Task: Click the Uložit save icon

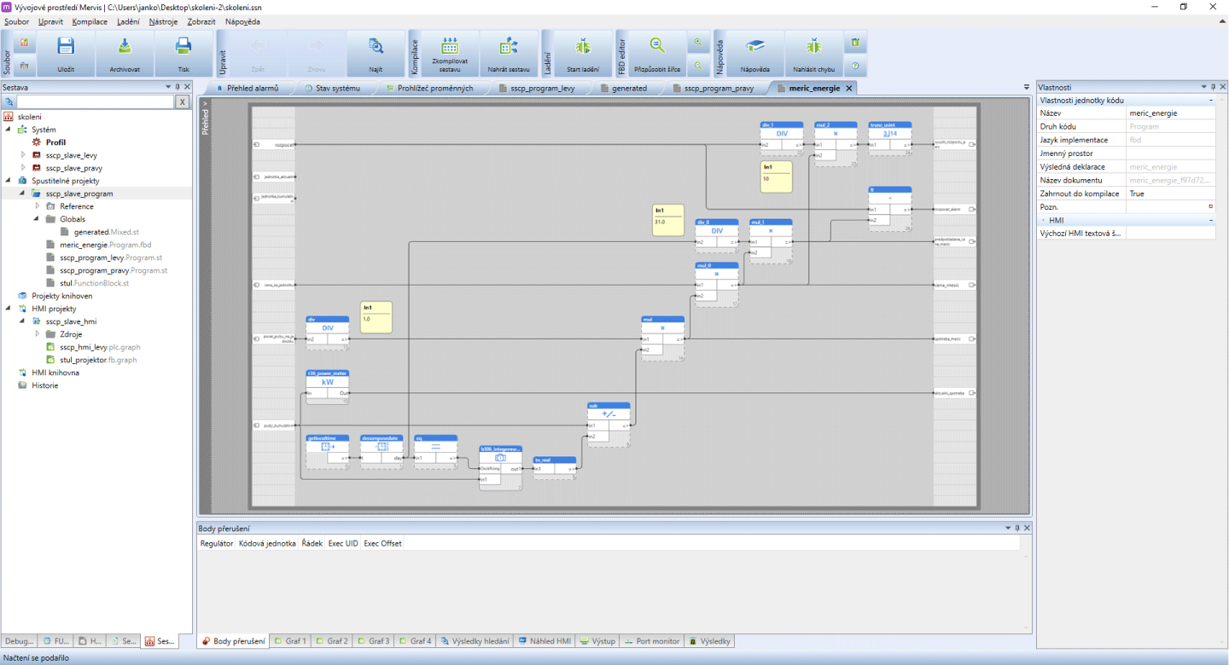Action: [x=66, y=48]
